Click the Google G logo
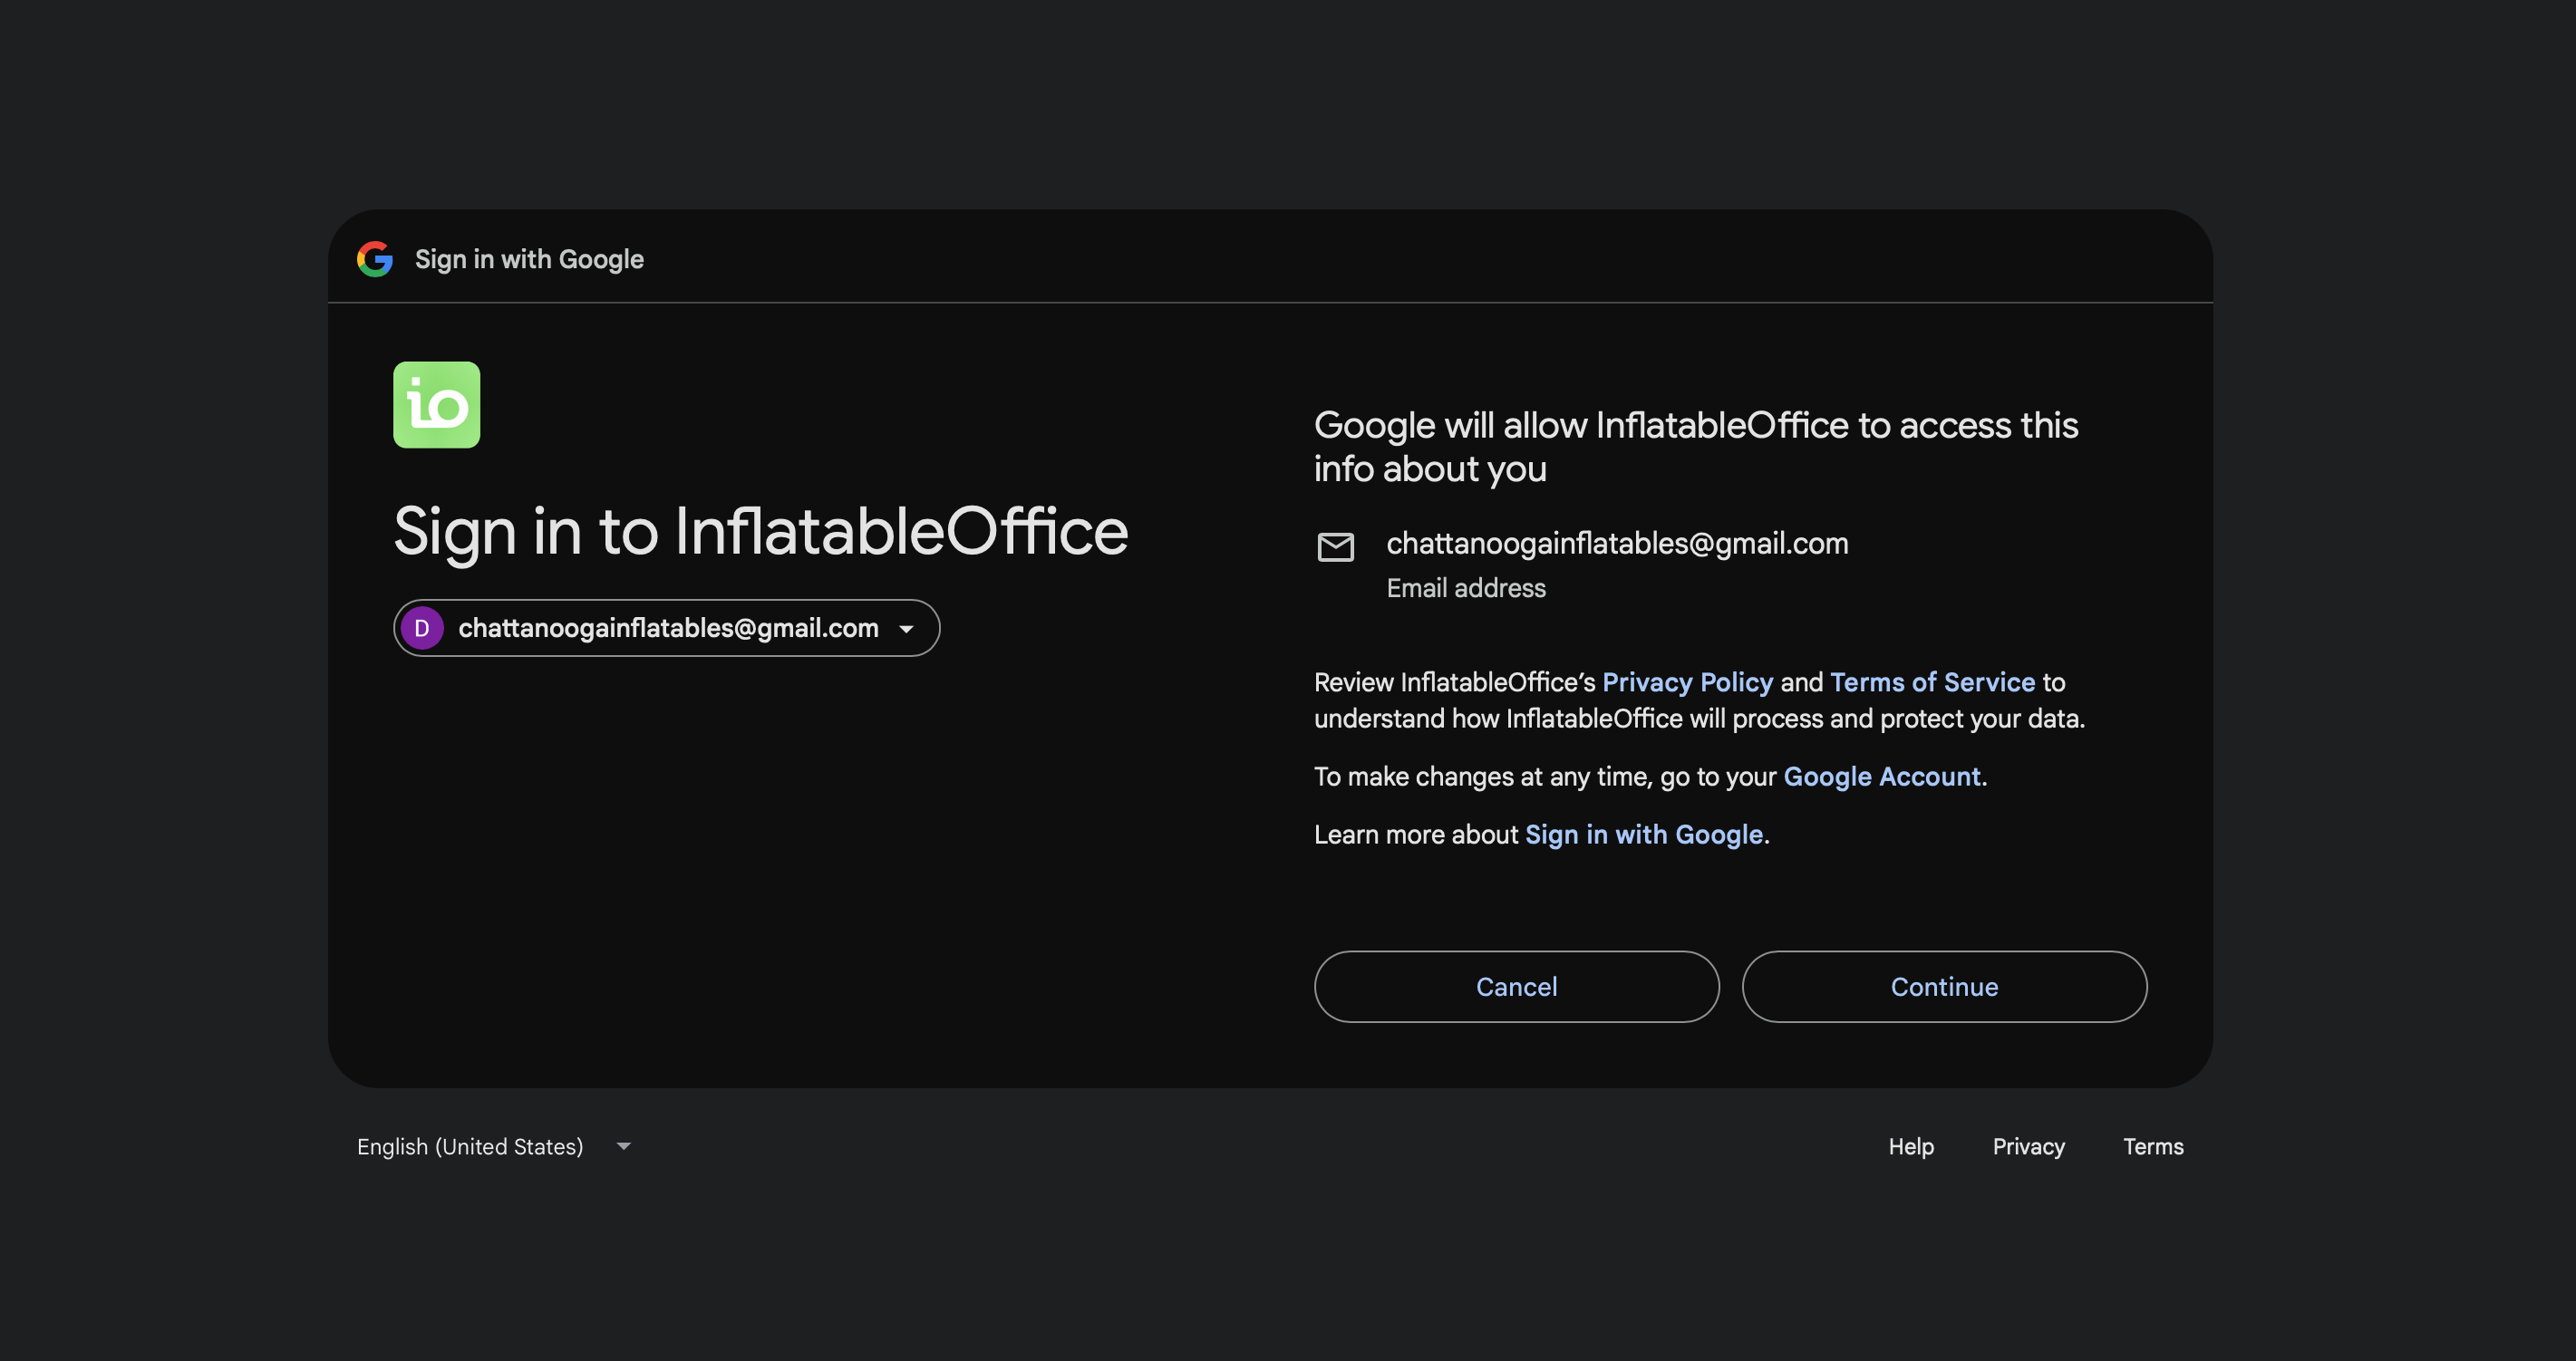The image size is (2576, 1361). coord(375,259)
